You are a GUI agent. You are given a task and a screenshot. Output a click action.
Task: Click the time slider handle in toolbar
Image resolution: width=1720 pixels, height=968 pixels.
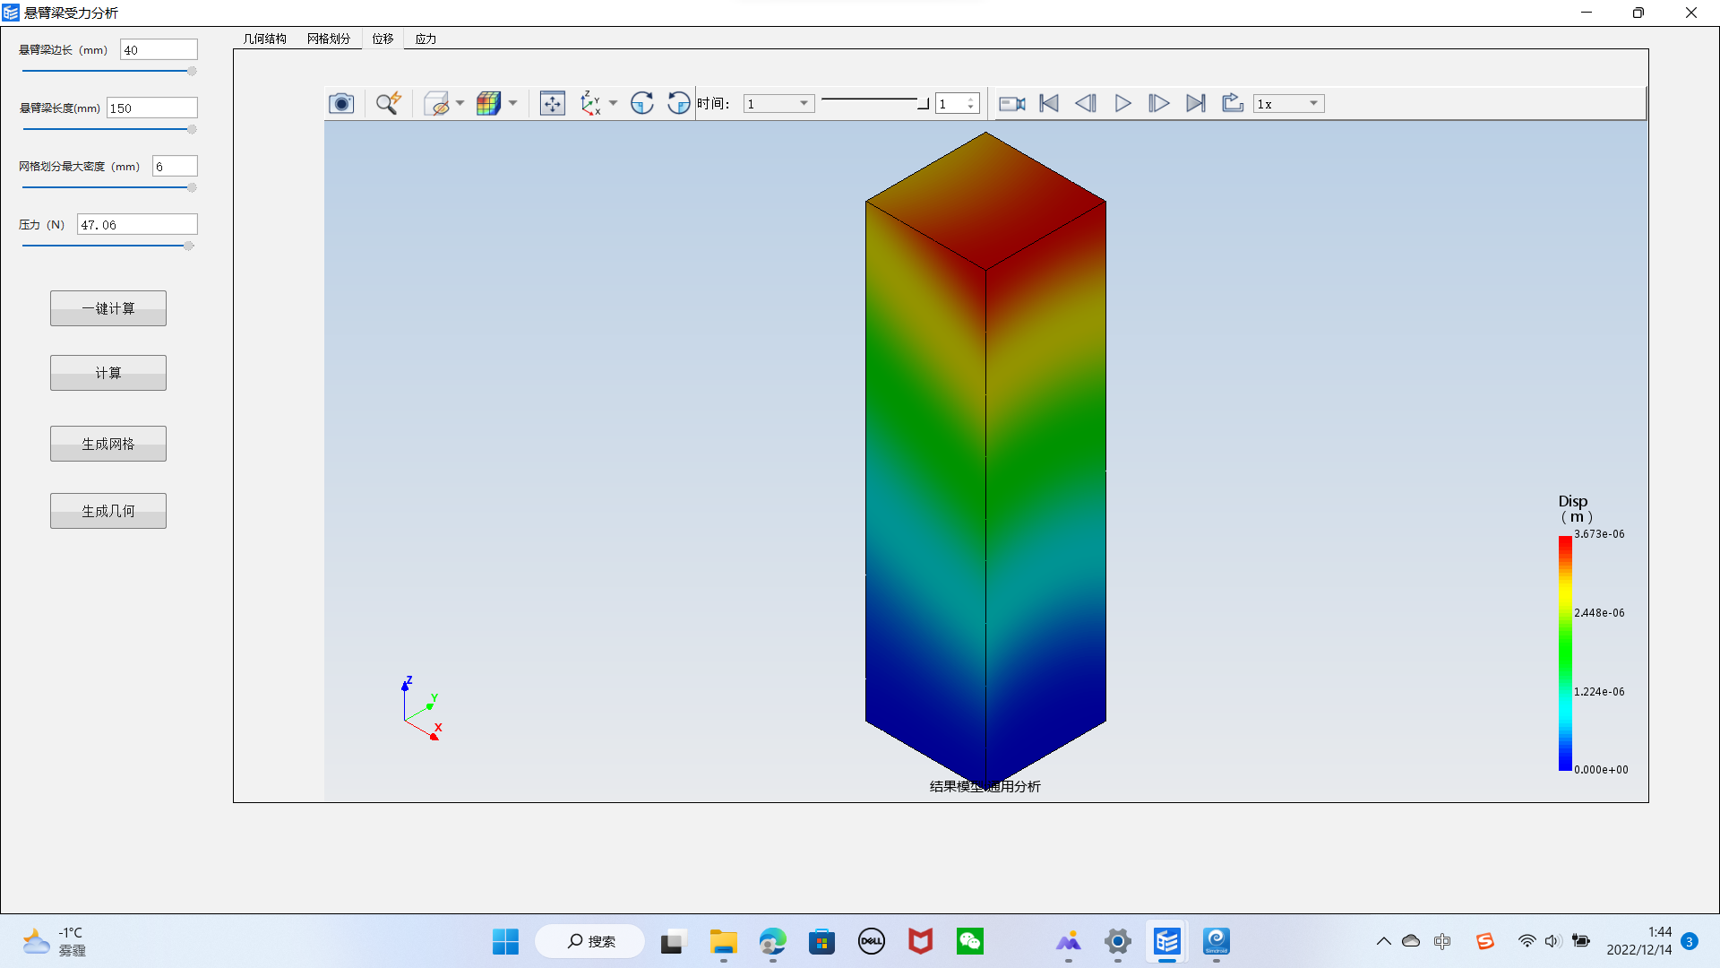pos(923,104)
